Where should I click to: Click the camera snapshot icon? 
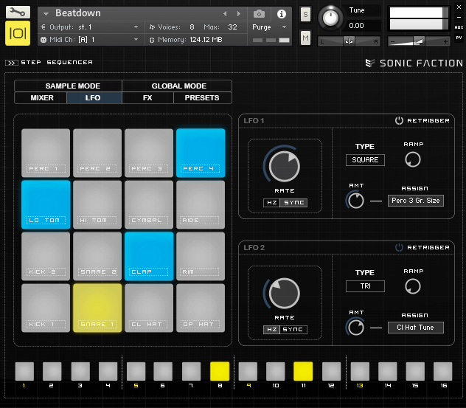tap(260, 14)
